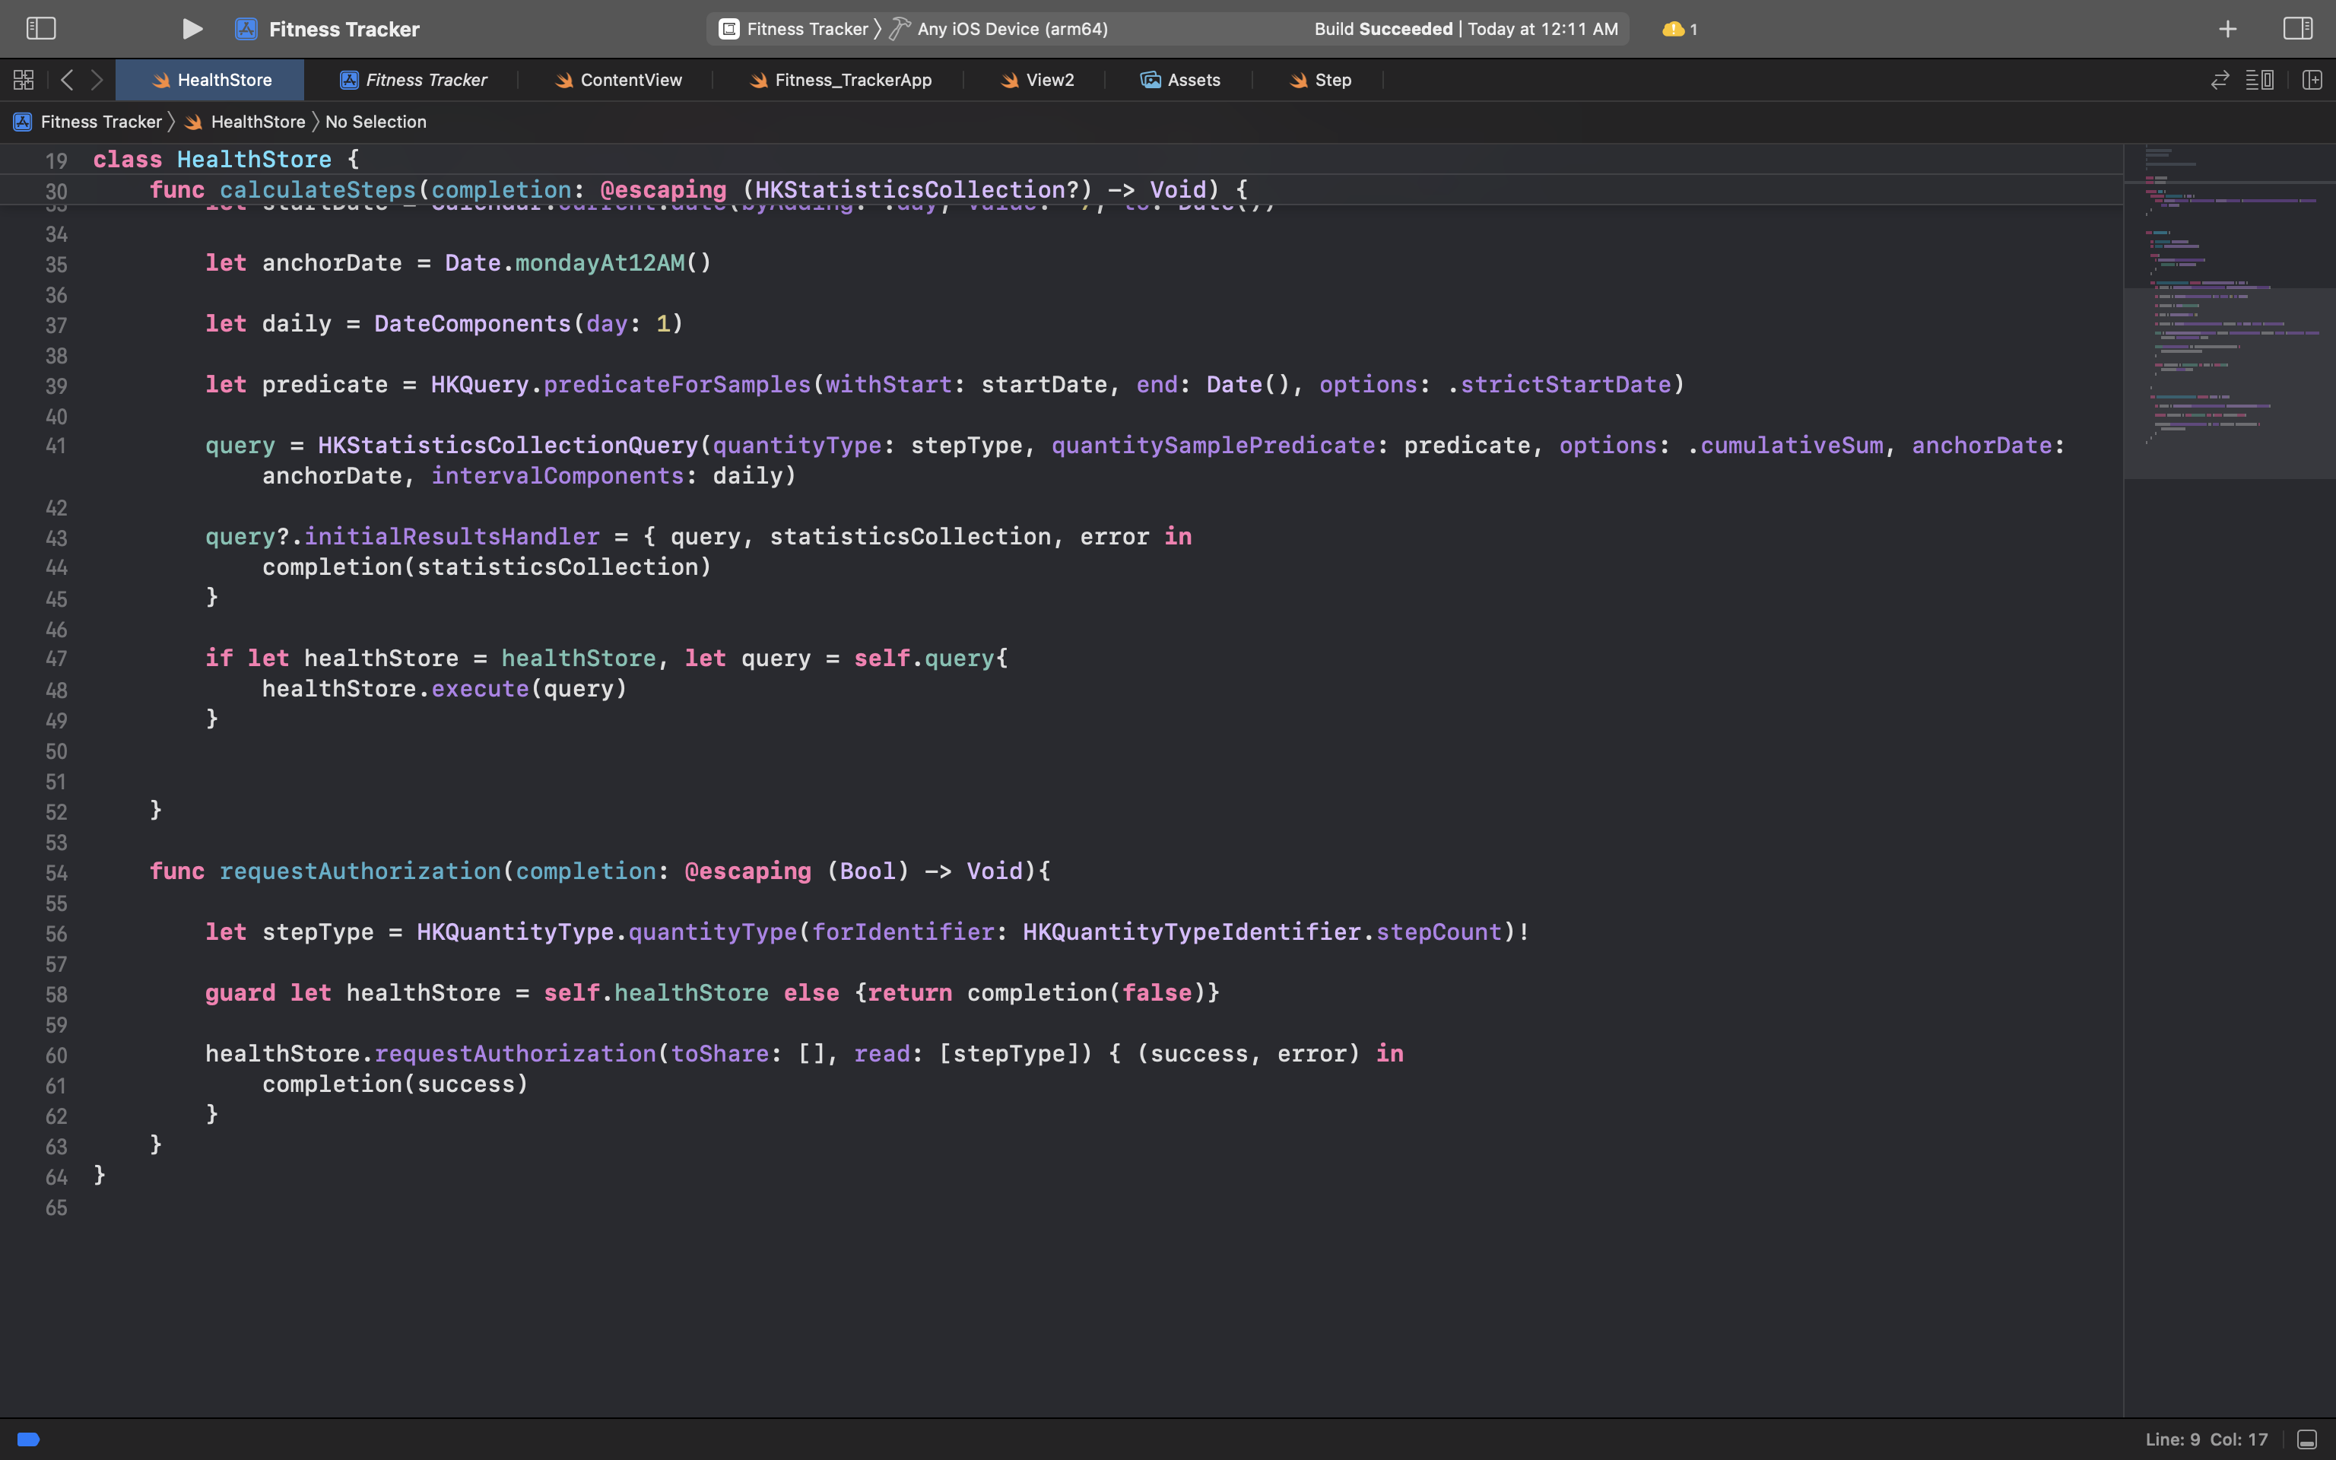This screenshot has height=1460, width=2336.
Task: Toggle the inspectors panel
Action: 2297,29
